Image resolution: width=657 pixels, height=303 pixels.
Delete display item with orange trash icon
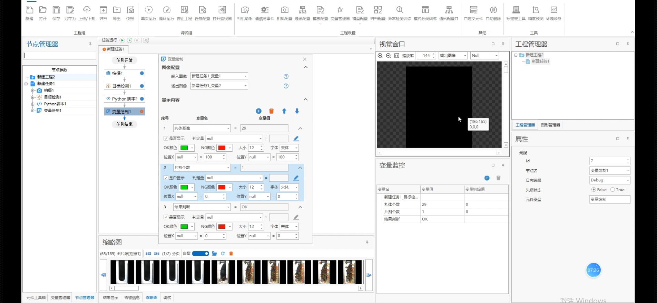click(271, 111)
